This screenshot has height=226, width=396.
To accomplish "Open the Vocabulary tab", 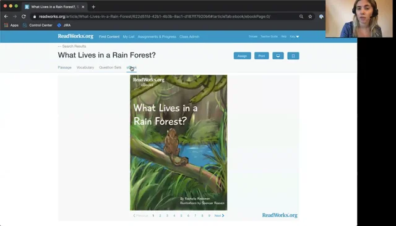I will 85,67.
